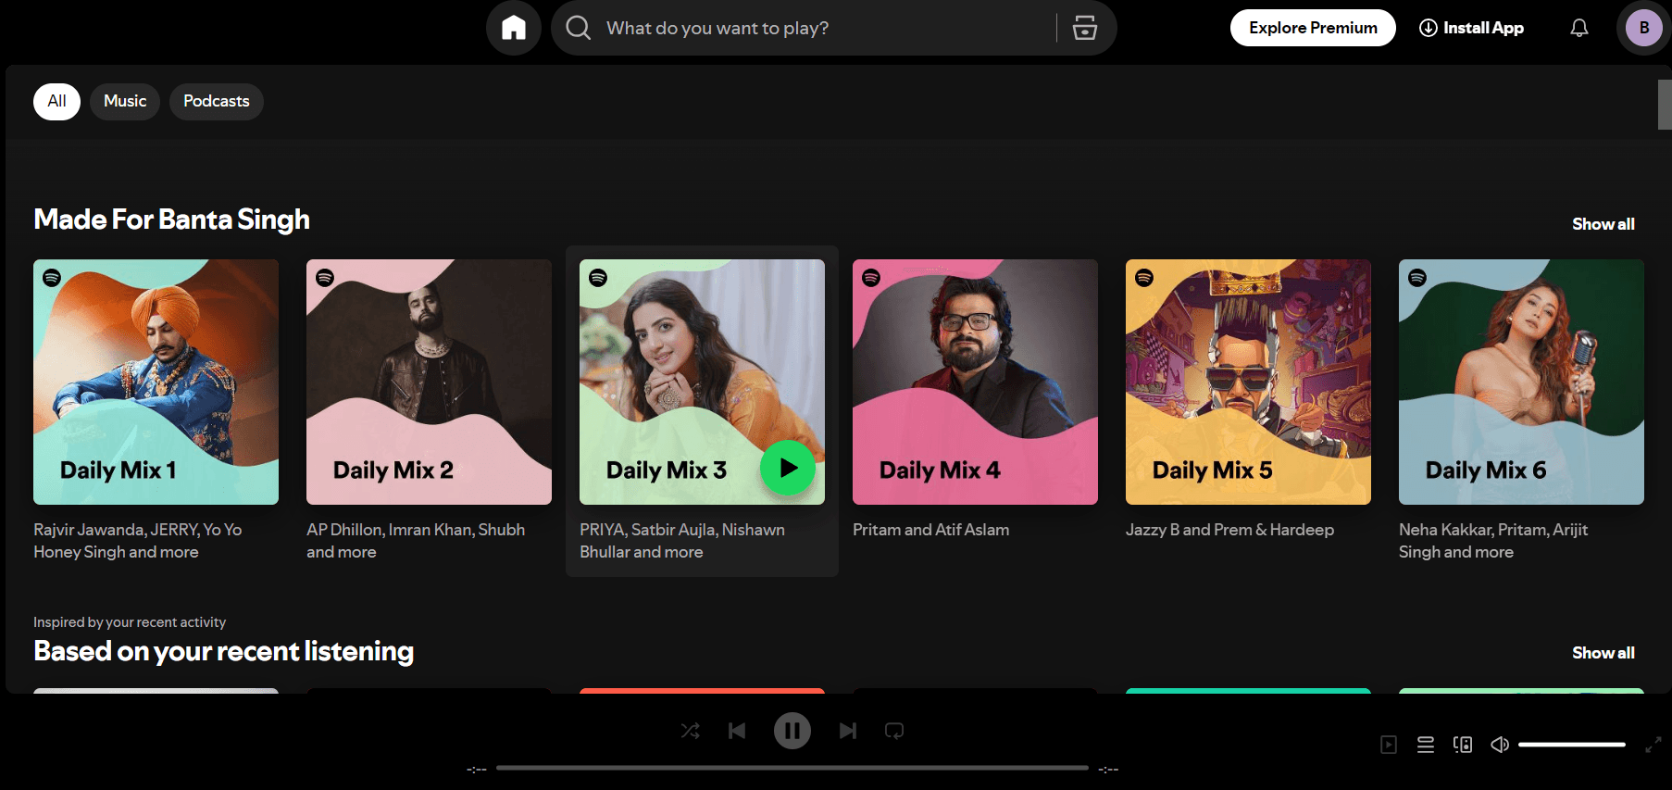Screen dimensions: 1672x790
Task: Click the vertical scrollbar thumb
Action: click(1665, 105)
